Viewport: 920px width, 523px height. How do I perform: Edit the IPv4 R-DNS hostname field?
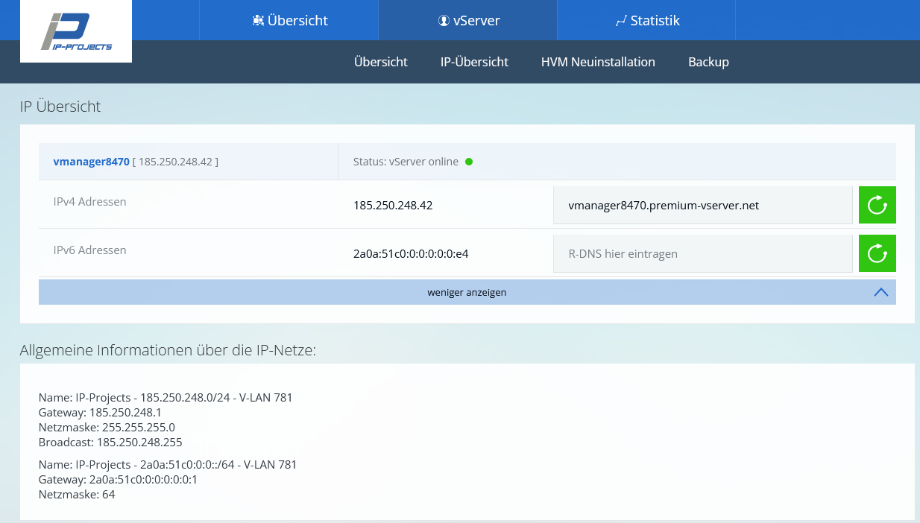click(x=703, y=205)
